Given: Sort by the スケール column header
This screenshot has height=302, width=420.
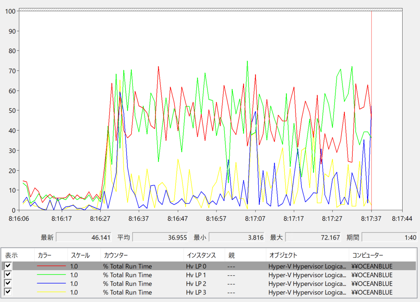Looking at the screenshot, I should coord(84,255).
